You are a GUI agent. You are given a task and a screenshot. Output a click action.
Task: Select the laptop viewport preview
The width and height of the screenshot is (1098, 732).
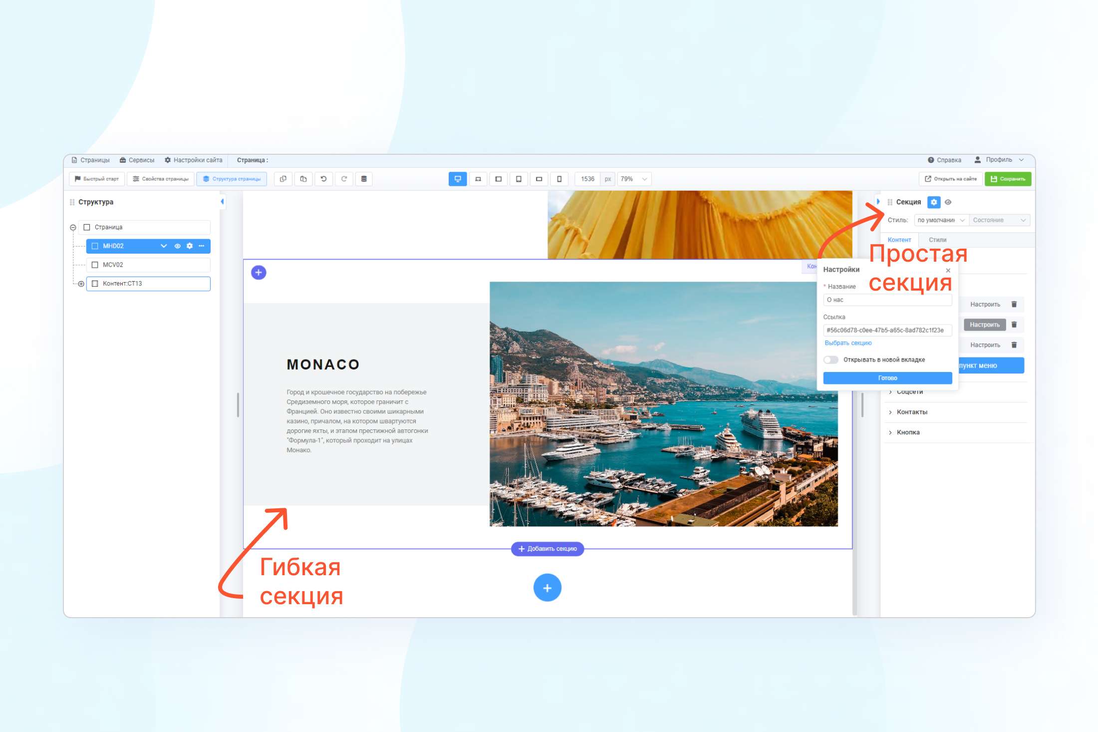click(x=478, y=179)
